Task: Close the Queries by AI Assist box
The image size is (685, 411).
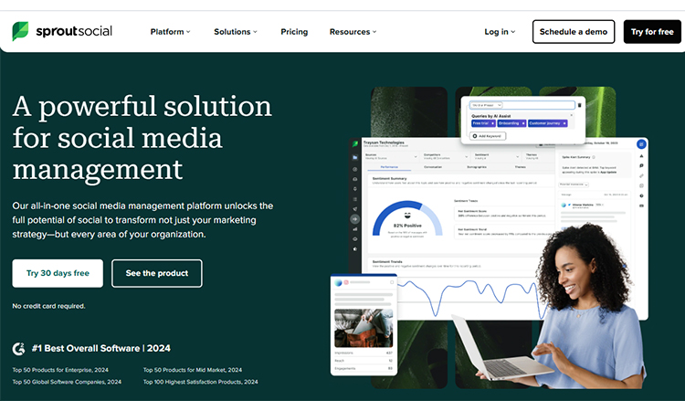Action: pos(572,115)
